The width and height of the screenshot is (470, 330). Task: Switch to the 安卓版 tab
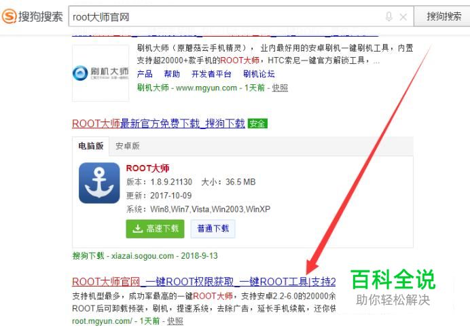(x=128, y=146)
